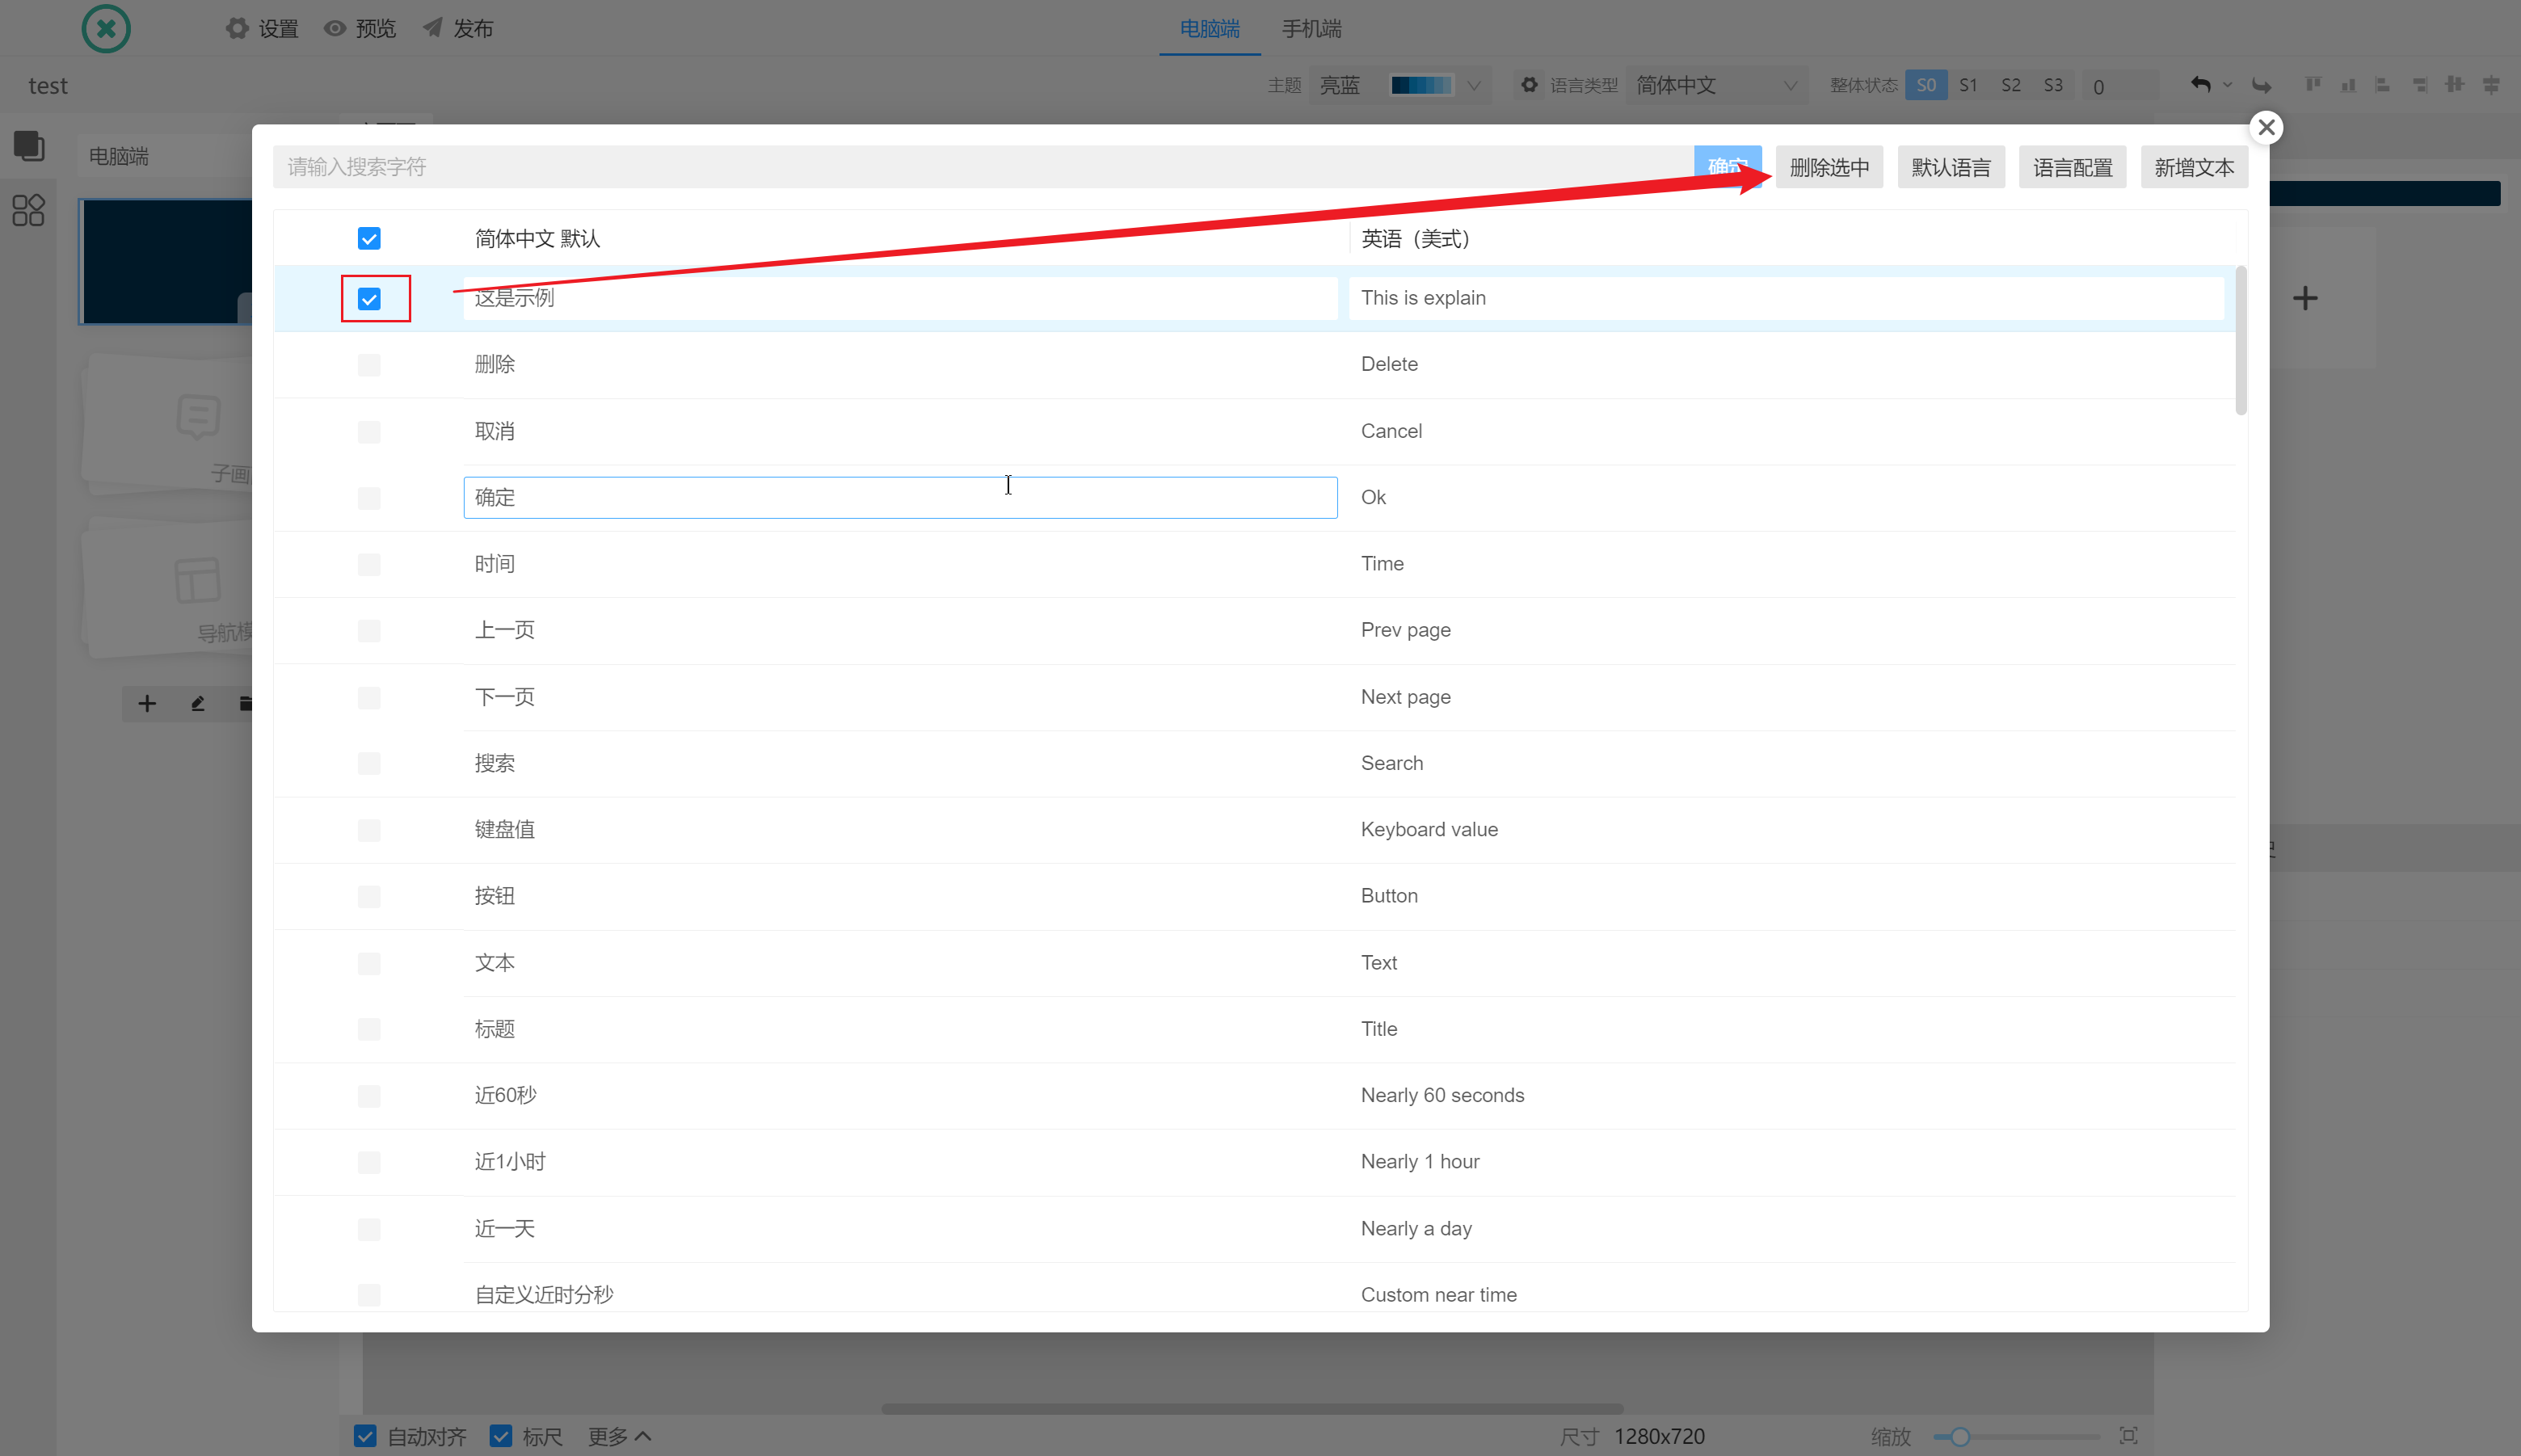The image size is (2521, 1456).
Task: Click the overall state number field 0
Action: tap(2121, 86)
